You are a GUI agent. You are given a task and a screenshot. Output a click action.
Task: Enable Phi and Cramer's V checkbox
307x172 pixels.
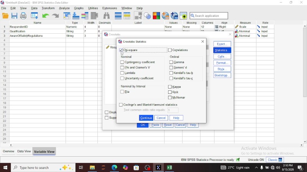coord(122,67)
